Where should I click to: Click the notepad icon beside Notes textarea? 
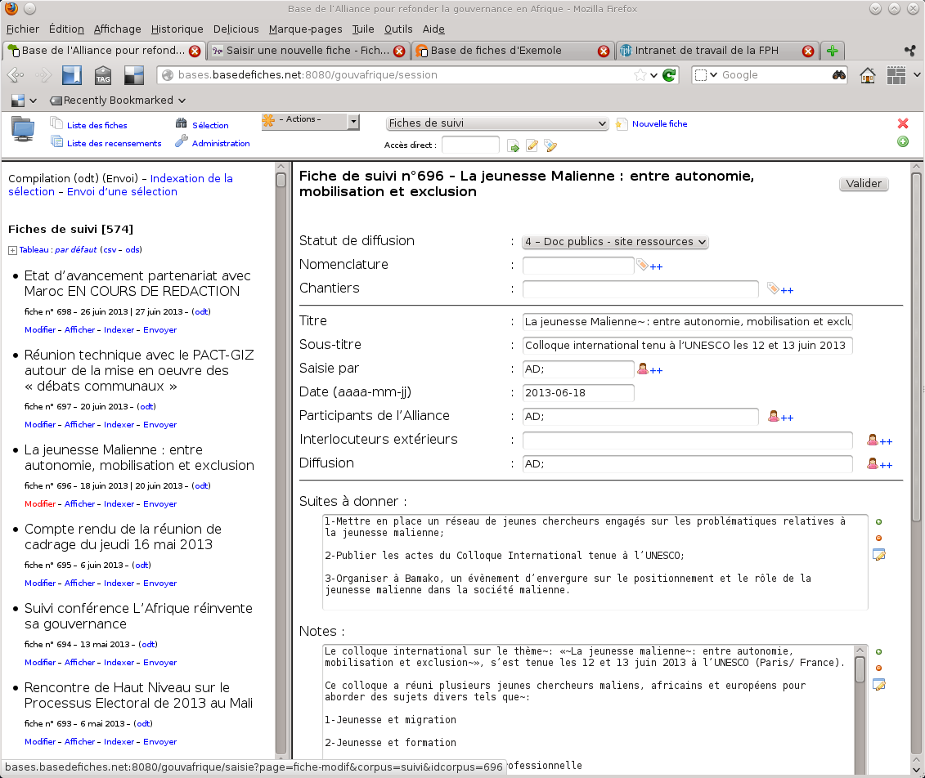pos(879,685)
